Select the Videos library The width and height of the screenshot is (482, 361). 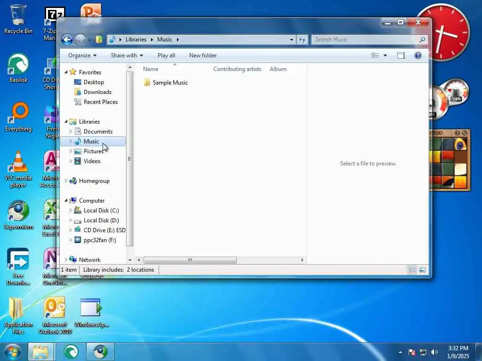point(92,161)
